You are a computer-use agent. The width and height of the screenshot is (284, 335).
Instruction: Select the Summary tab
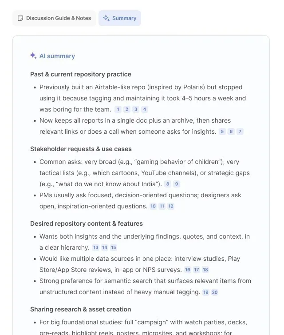[120, 18]
